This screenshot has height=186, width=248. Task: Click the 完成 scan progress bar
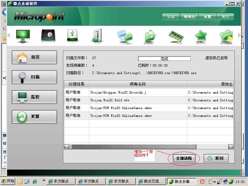(x=164, y=59)
